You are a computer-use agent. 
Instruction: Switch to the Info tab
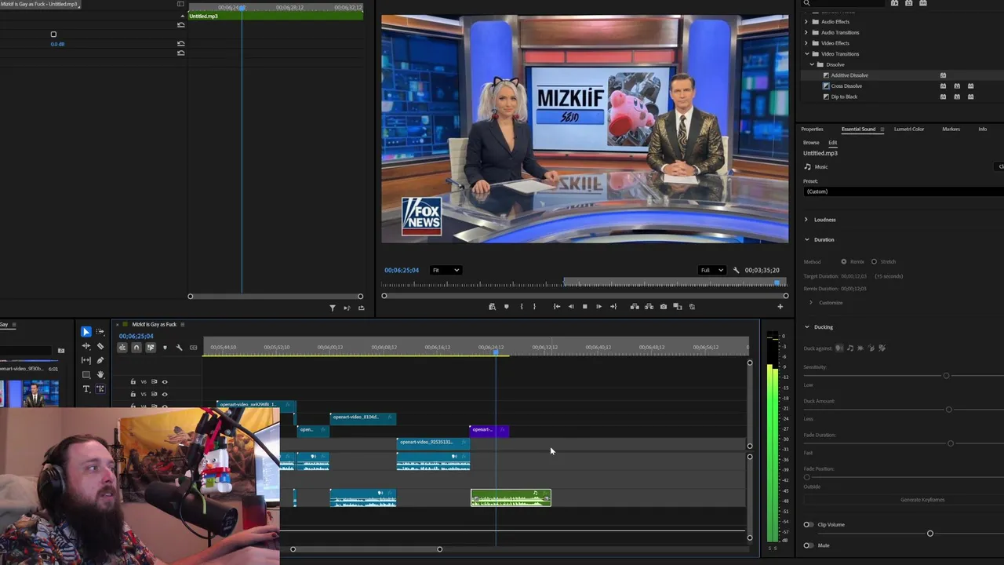pyautogui.click(x=982, y=129)
